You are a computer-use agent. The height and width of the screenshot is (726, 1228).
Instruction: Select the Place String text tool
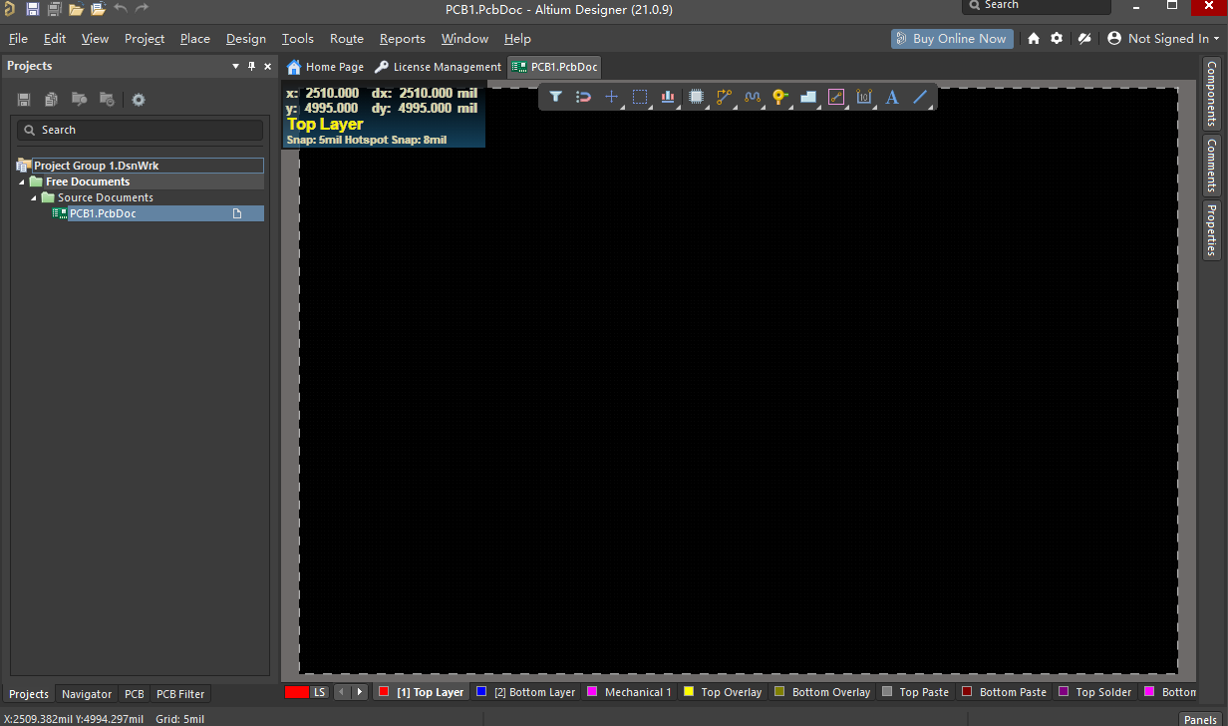tap(892, 97)
